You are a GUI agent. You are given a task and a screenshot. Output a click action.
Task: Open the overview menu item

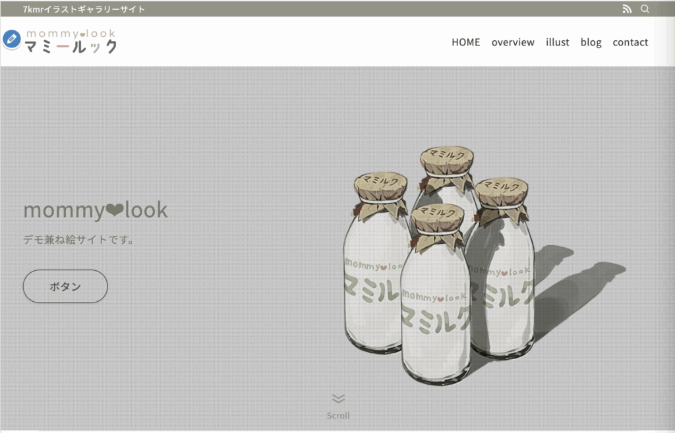pos(513,42)
